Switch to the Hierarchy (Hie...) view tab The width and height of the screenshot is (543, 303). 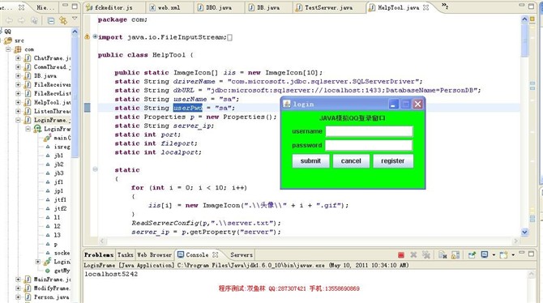[45, 7]
